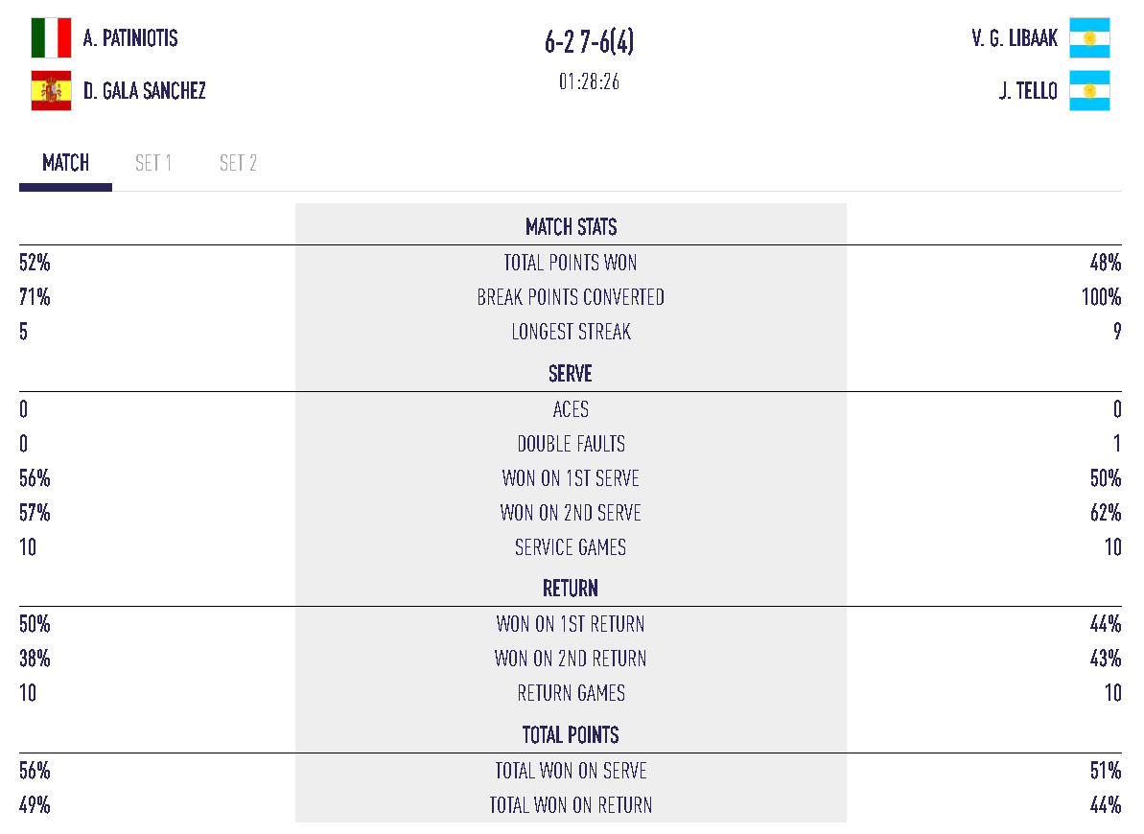Switch to the SET 2 tab
This screenshot has height=834, width=1144.
point(238,163)
